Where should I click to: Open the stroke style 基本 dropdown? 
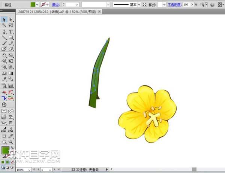coord(139,4)
